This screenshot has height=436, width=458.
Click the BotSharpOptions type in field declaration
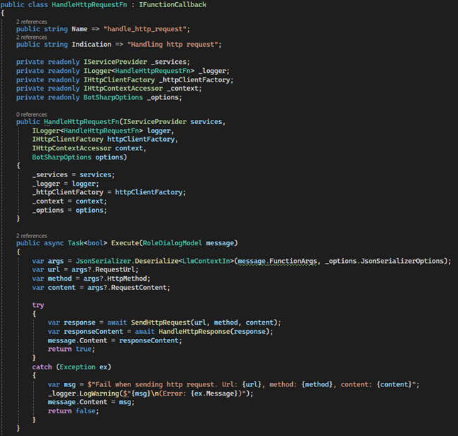point(113,98)
